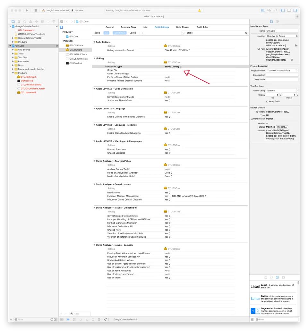Switch to the Build Settings tab

click(x=162, y=27)
